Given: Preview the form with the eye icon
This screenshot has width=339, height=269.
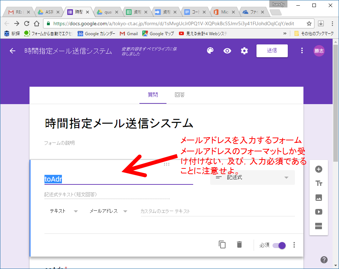Looking at the screenshot, I should (227, 50).
